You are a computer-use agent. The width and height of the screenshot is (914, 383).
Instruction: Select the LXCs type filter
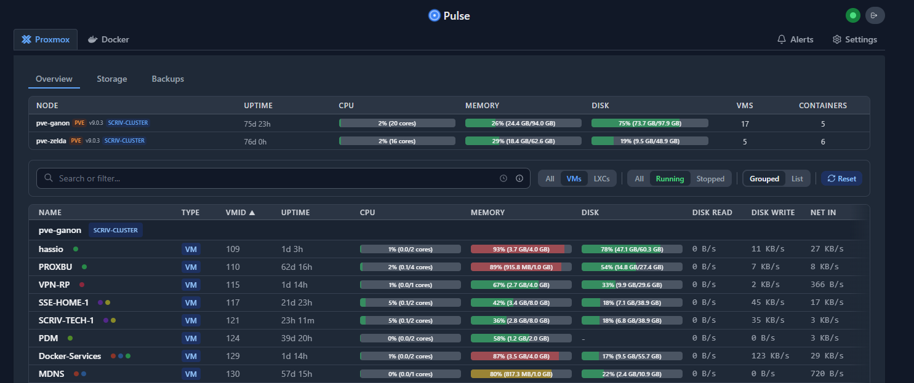[x=601, y=179]
